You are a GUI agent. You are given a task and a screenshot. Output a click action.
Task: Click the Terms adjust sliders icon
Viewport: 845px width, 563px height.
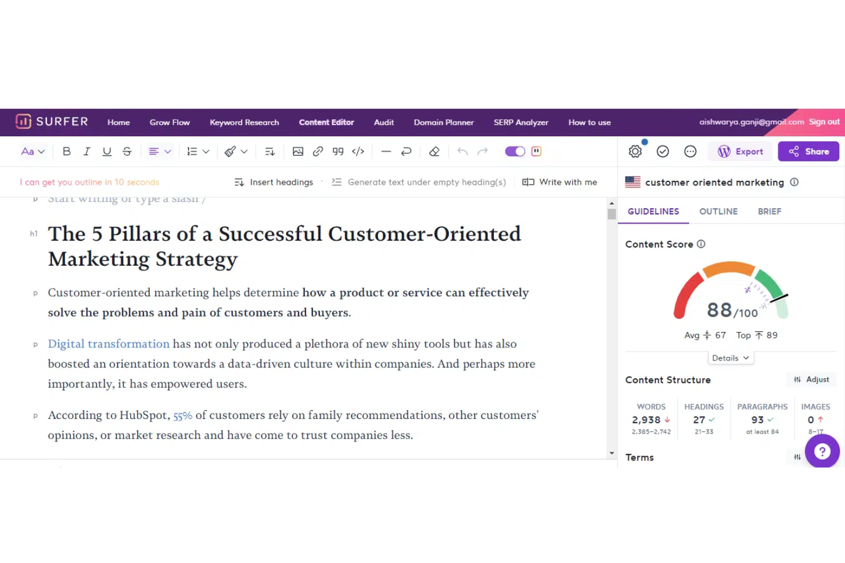click(x=797, y=457)
